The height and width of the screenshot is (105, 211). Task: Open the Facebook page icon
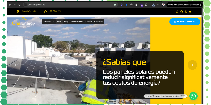point(181,12)
